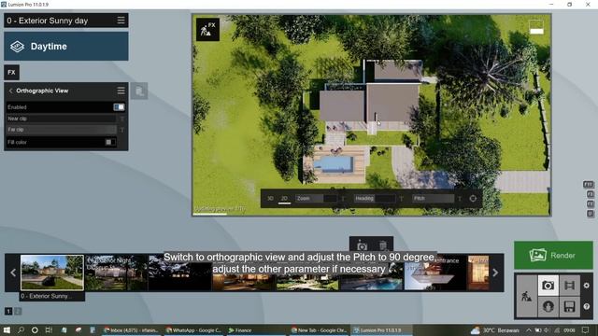Select the swimming pool night thumbnail
This screenshot has height=336, width=598.
click(371, 273)
